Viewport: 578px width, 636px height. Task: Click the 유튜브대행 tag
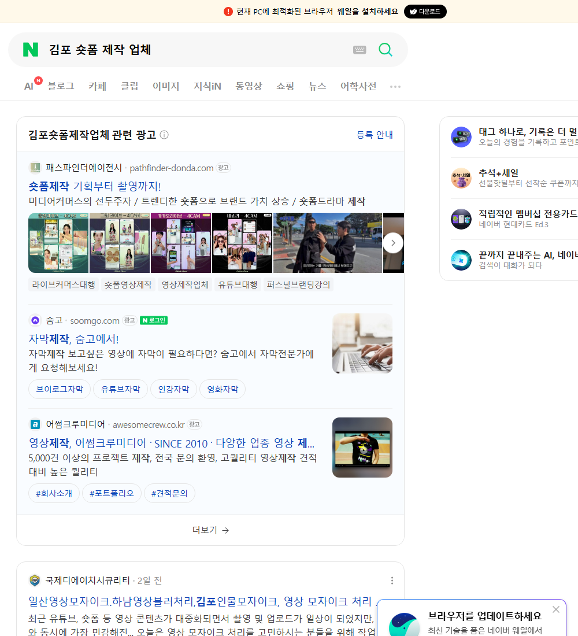click(238, 284)
